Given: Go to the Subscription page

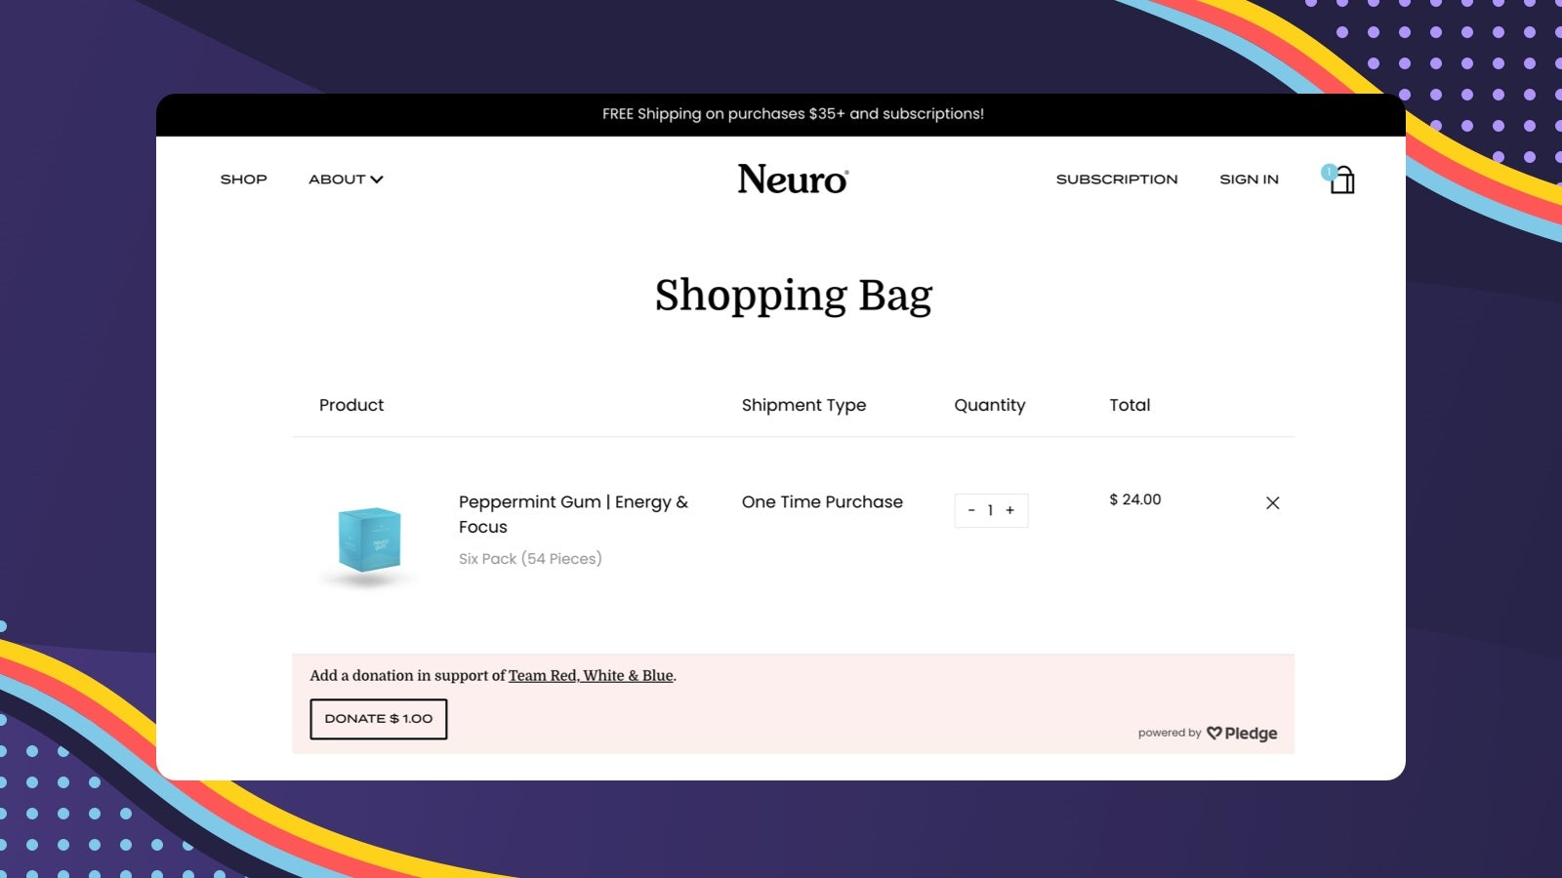Looking at the screenshot, I should pos(1117,180).
